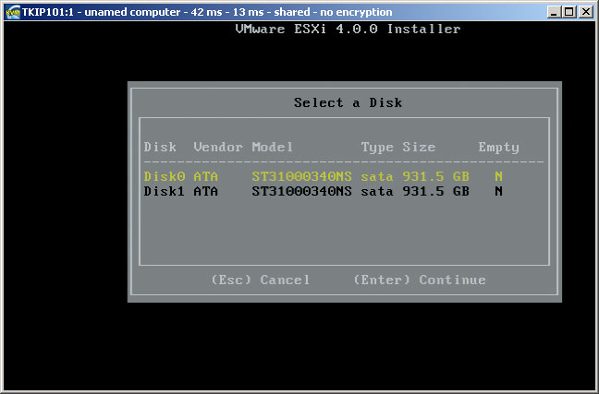Image resolution: width=599 pixels, height=394 pixels.
Task: Click the Model column header
Action: (272, 147)
